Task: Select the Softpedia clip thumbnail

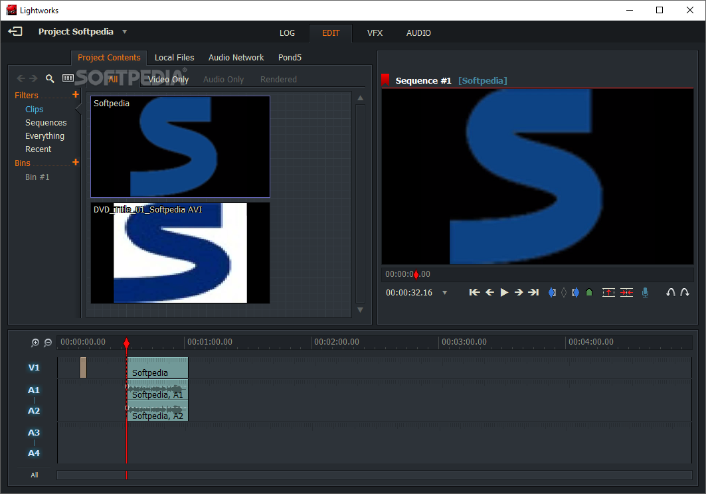Action: point(180,147)
